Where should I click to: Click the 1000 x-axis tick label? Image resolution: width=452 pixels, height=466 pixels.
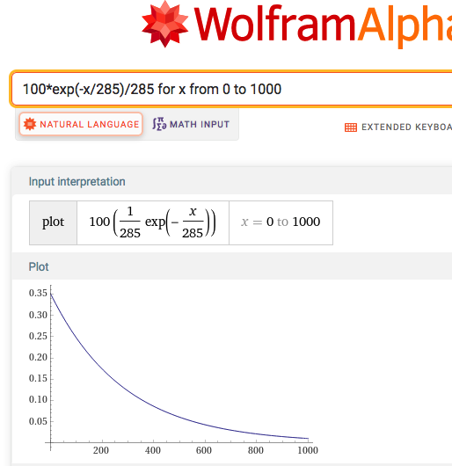[308, 450]
